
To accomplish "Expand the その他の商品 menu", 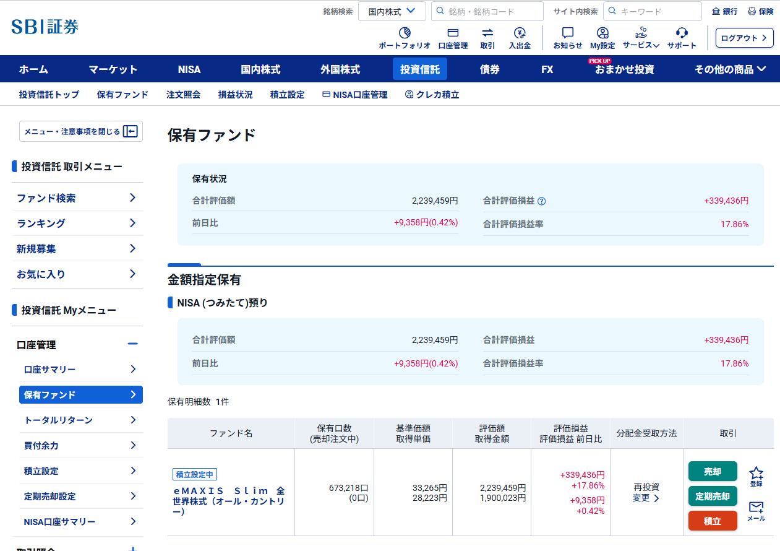I will click(x=730, y=69).
